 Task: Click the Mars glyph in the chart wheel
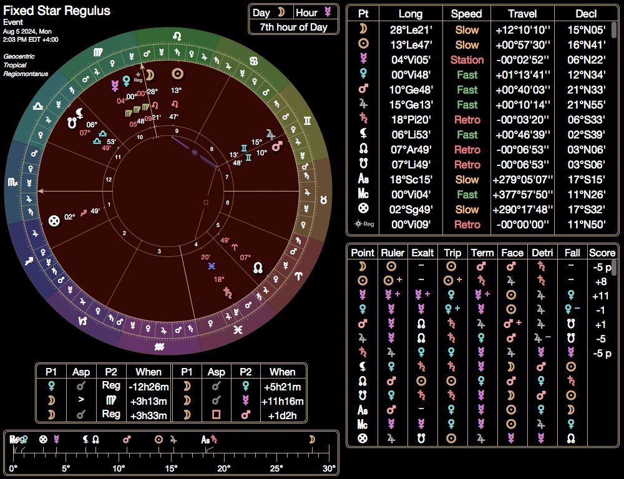(x=277, y=145)
